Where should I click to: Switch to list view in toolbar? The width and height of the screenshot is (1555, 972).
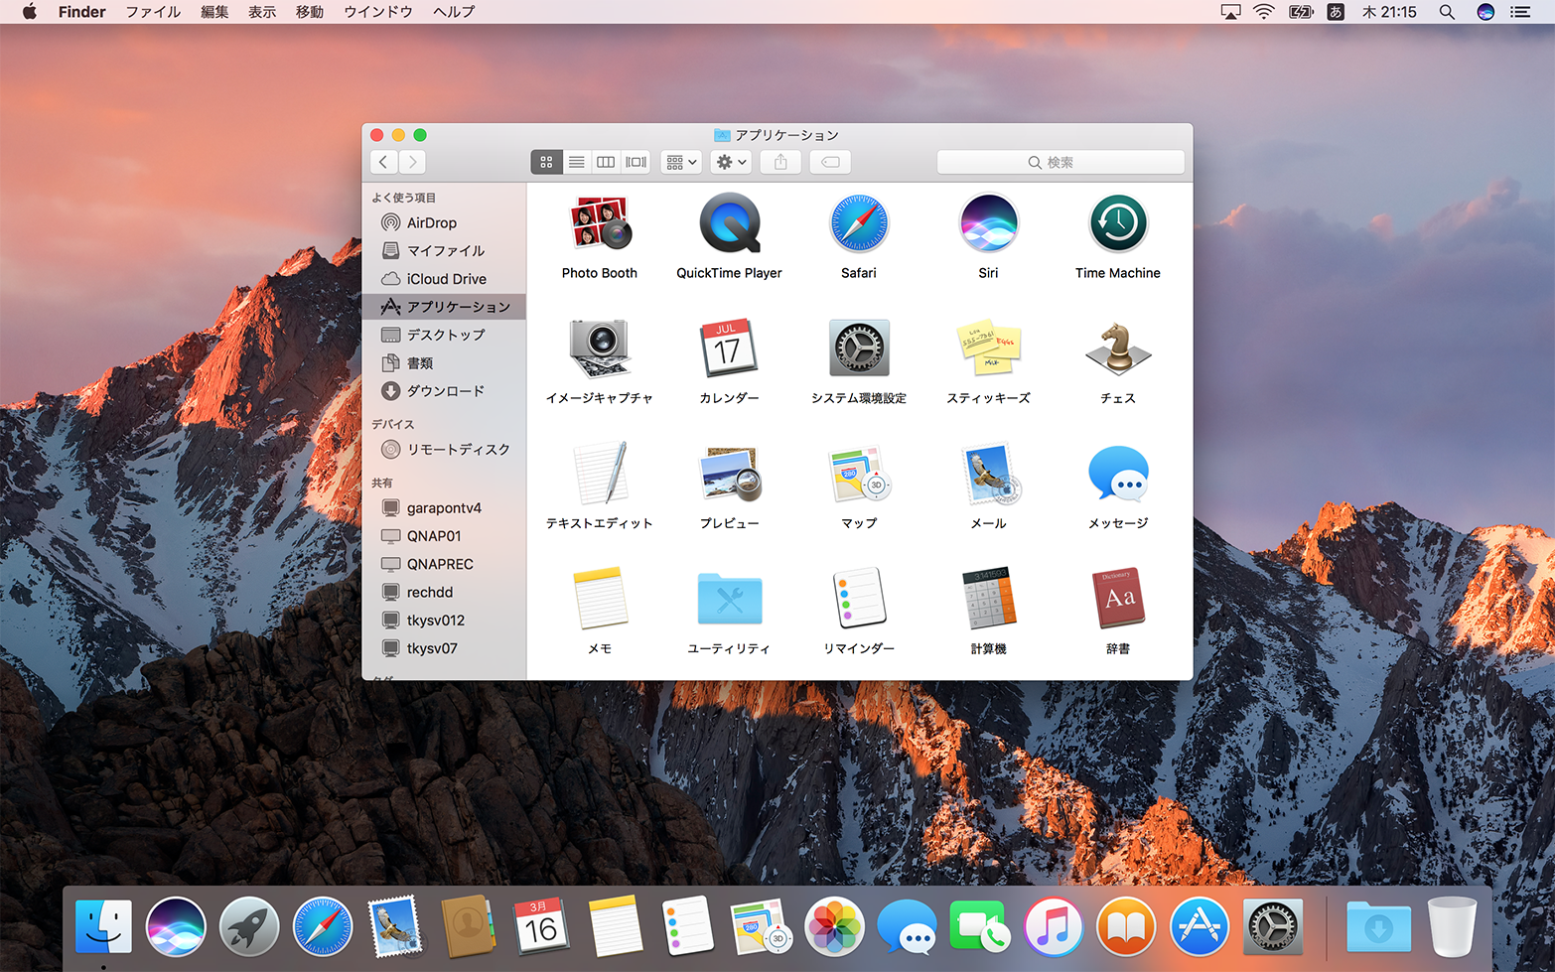coord(576,162)
